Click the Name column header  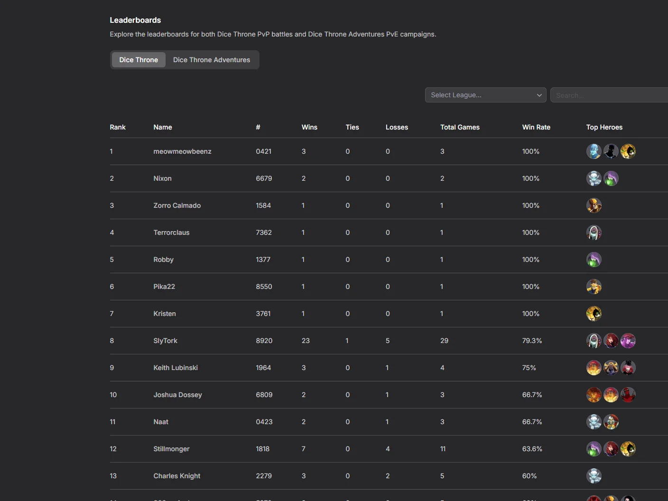163,127
